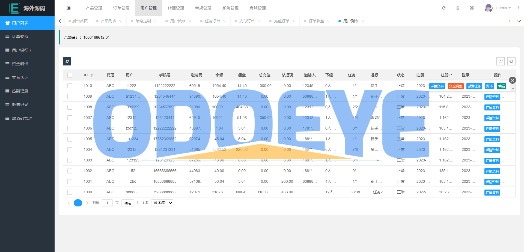
Task: Toggle the select-all header checkbox
Action: tap(70, 75)
